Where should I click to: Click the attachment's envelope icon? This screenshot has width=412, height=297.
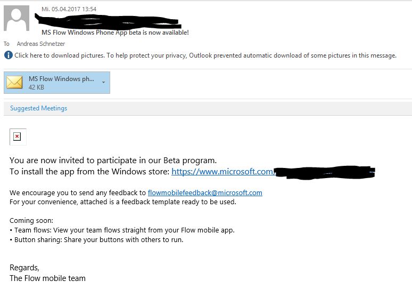tap(14, 83)
